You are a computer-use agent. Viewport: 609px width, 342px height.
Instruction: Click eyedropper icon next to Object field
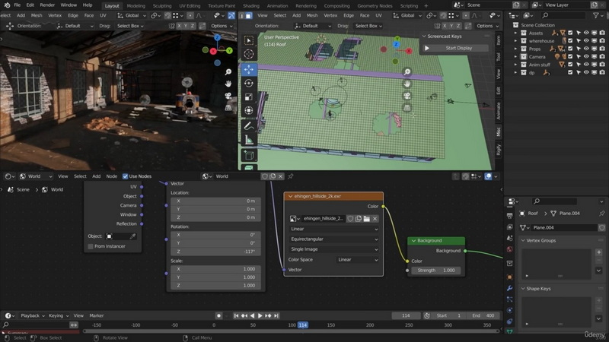tap(132, 236)
